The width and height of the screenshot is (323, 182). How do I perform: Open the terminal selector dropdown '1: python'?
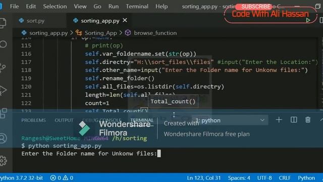coord(230,120)
